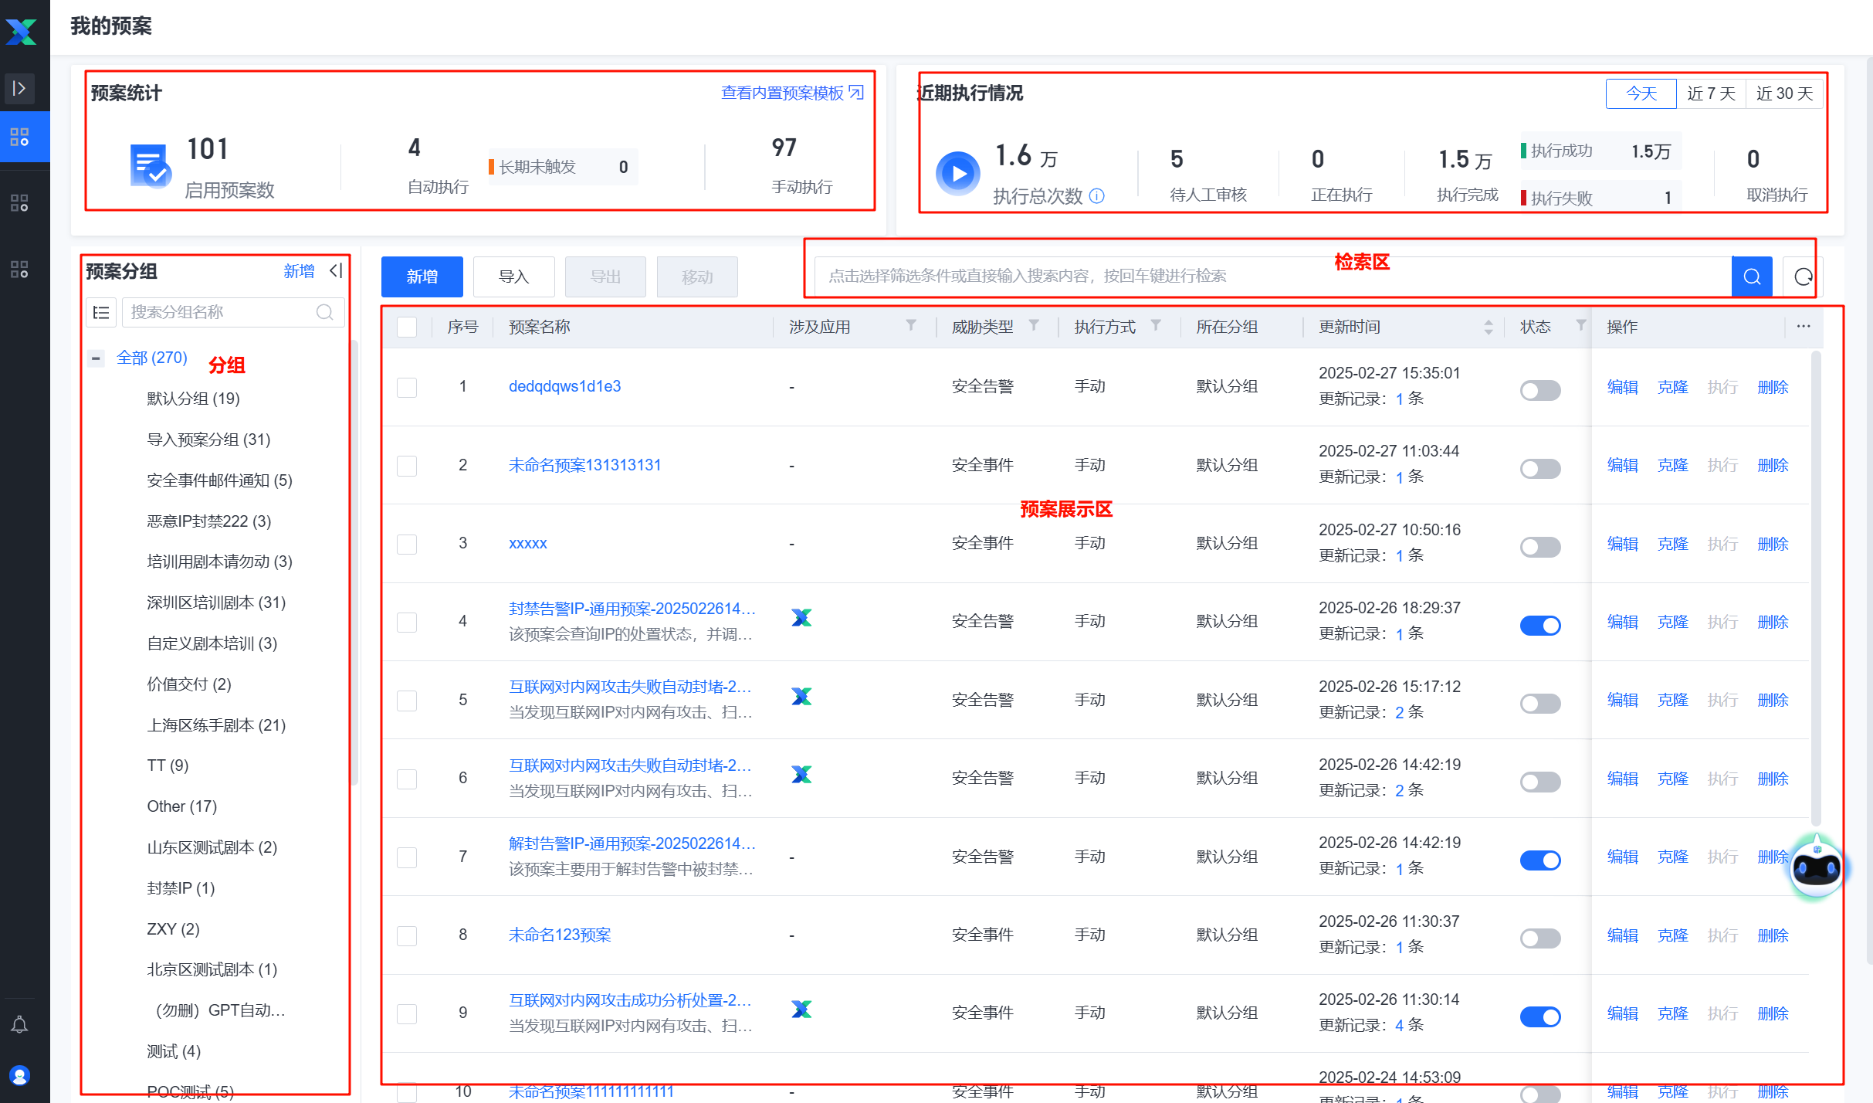Viewport: 1873px width, 1103px height.
Task: Click the app icon in row 9
Action: click(801, 1009)
